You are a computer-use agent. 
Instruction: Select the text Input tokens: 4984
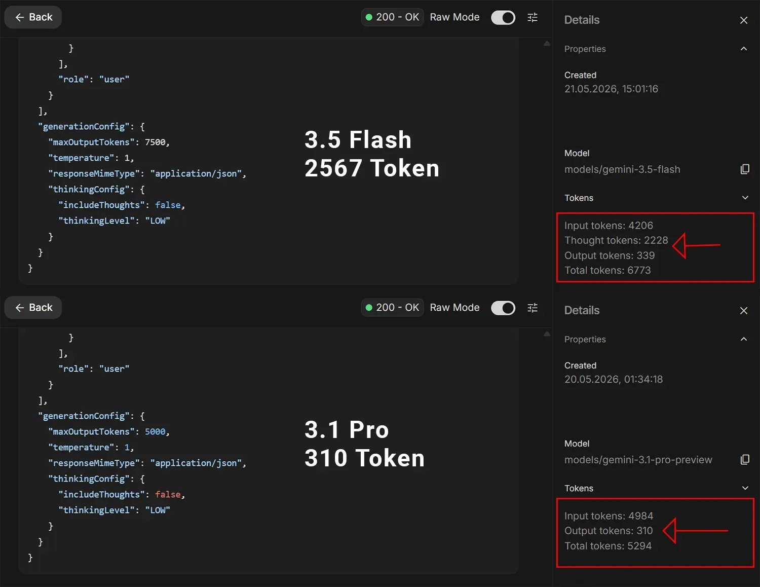(x=609, y=516)
